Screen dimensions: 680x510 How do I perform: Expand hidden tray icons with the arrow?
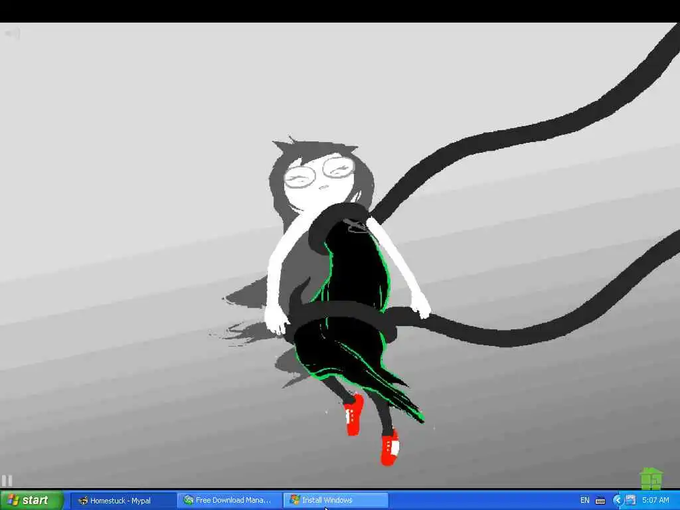point(618,501)
